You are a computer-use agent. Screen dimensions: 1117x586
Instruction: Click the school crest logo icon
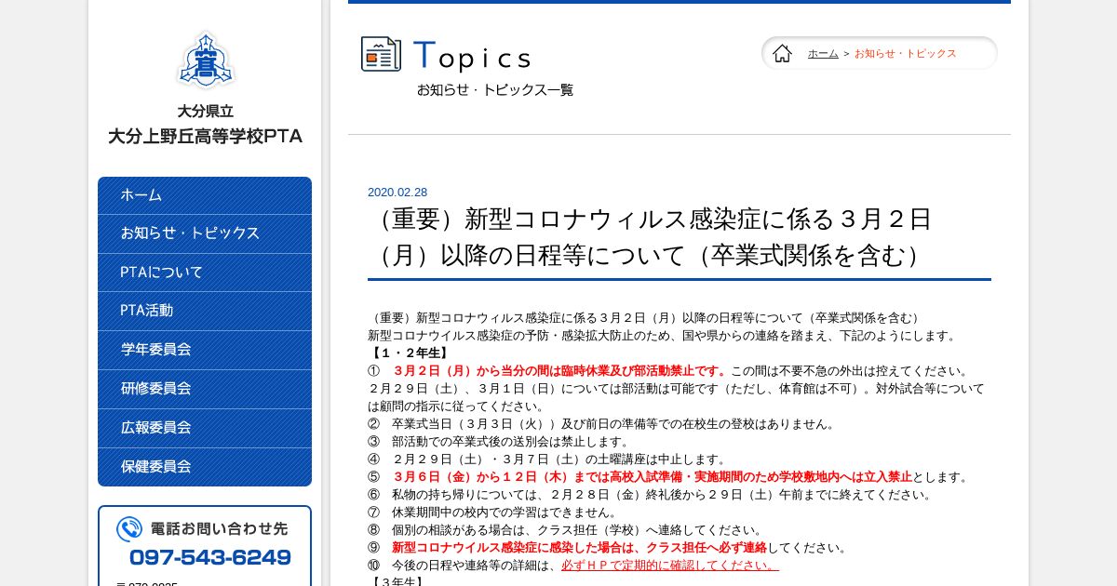click(205, 60)
